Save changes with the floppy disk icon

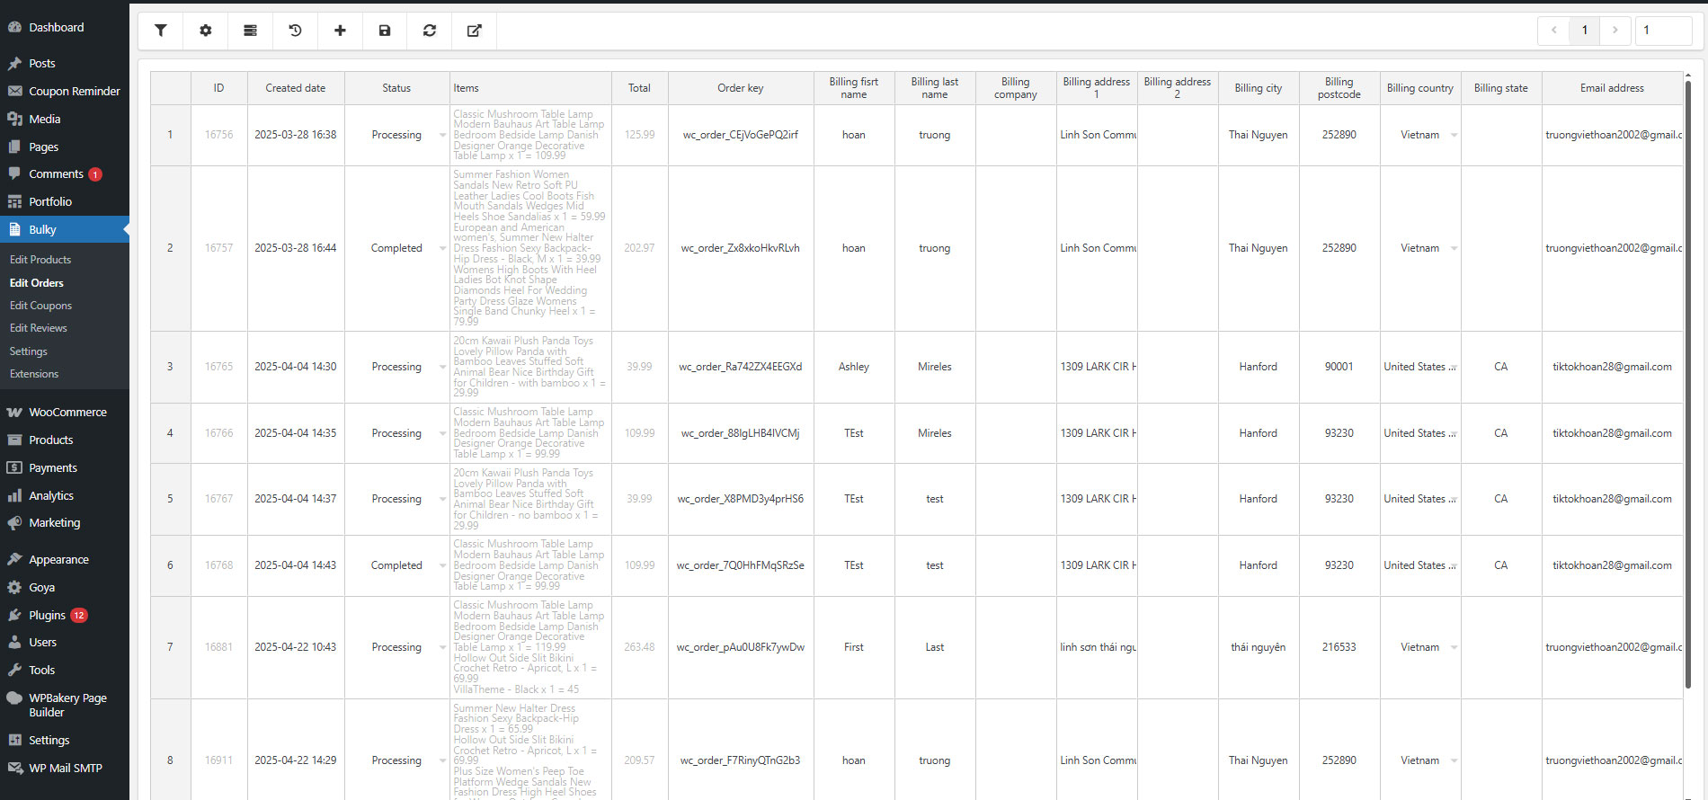(385, 31)
